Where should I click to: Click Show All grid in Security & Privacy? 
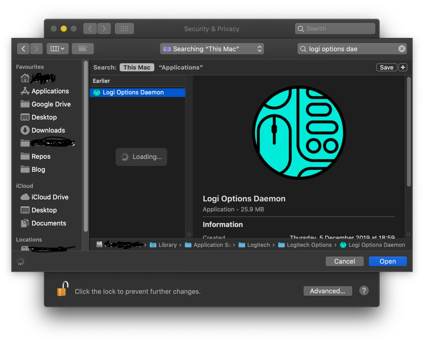point(124,29)
